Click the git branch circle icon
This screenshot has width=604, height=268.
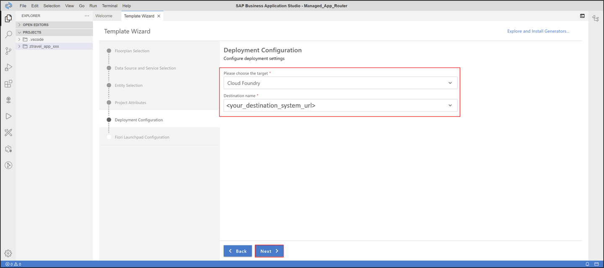tap(8, 165)
